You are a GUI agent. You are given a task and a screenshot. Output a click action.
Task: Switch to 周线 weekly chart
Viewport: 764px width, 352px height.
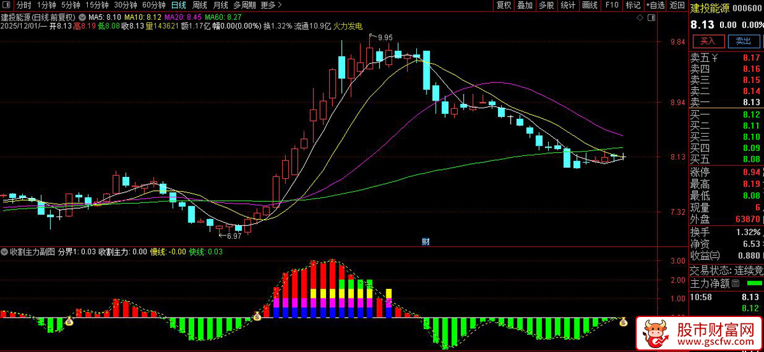(200, 5)
